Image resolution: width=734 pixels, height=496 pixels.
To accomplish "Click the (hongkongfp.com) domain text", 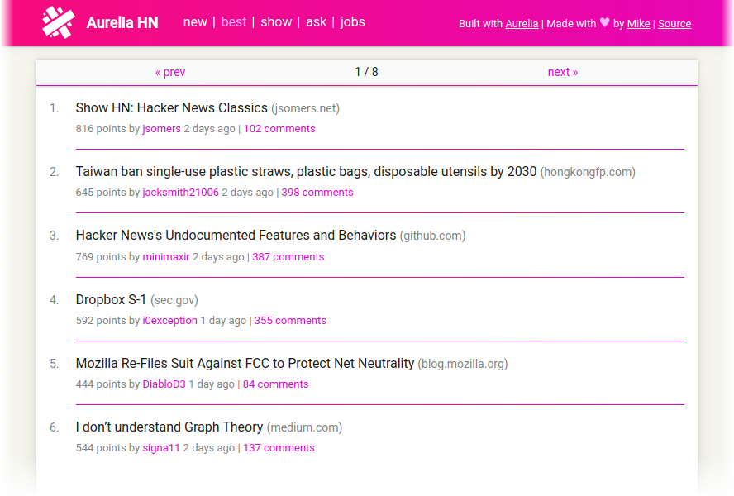I will [588, 172].
